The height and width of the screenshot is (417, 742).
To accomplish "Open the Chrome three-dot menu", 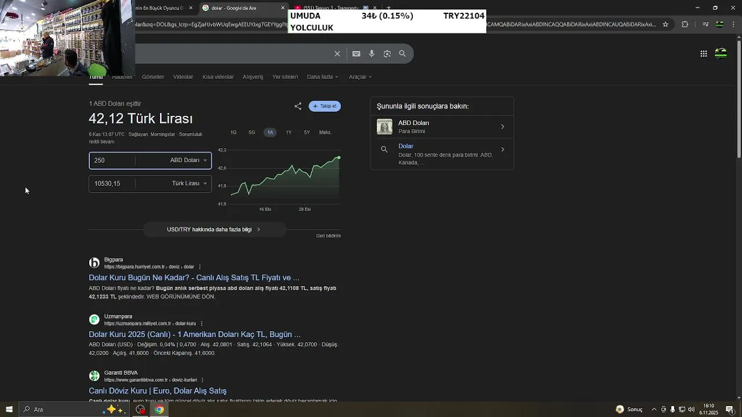I will point(733,24).
